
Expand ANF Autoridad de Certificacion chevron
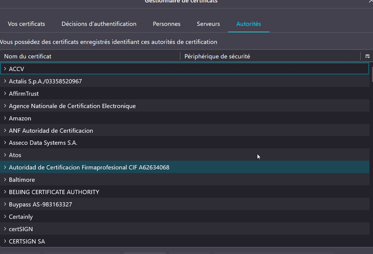pos(5,130)
